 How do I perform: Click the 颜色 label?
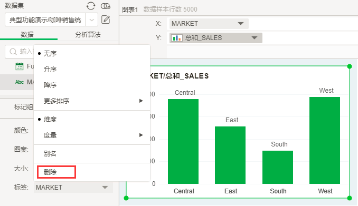[x=21, y=130]
